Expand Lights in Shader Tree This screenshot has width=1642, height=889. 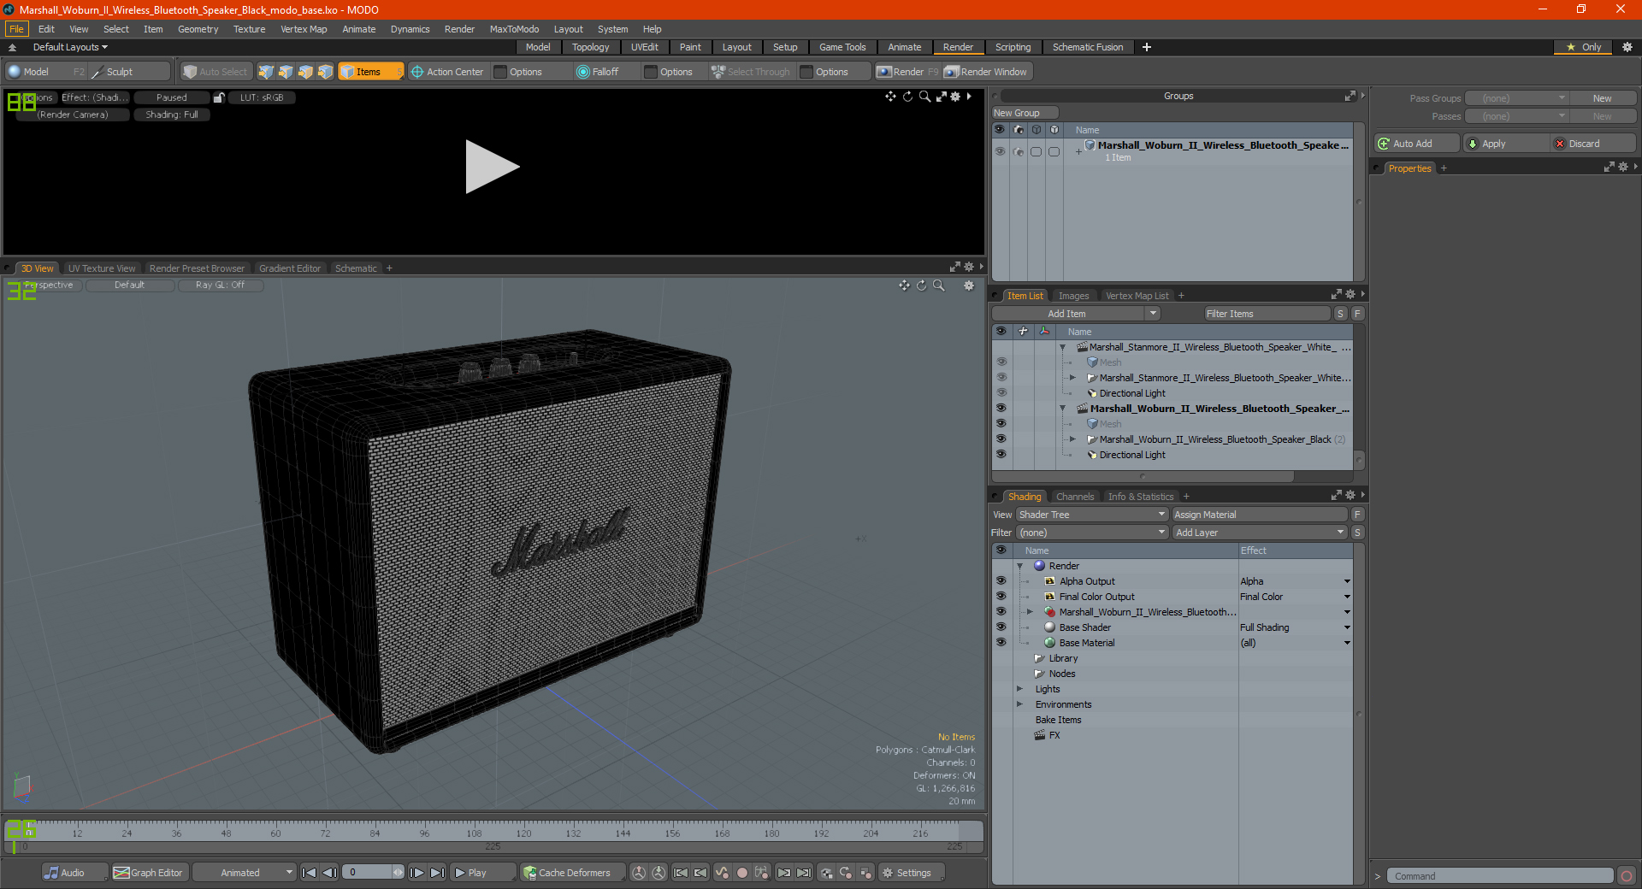[x=1020, y=689]
